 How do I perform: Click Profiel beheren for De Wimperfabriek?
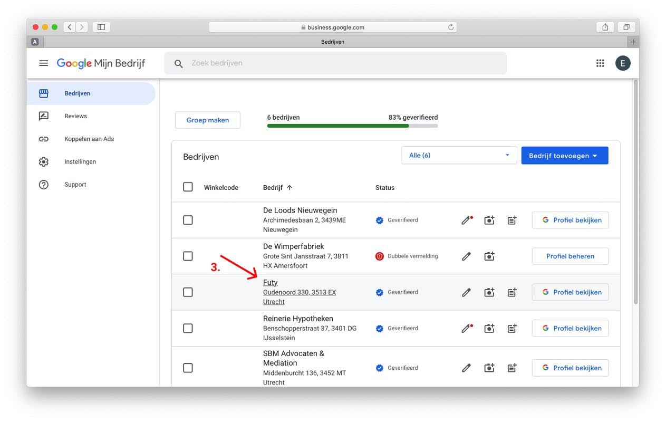[x=571, y=256]
